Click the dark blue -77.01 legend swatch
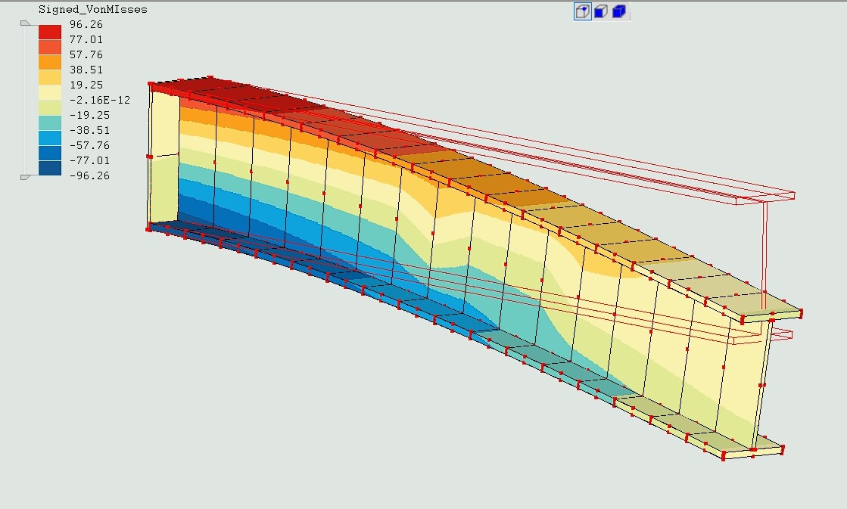The image size is (847, 509). click(50, 168)
